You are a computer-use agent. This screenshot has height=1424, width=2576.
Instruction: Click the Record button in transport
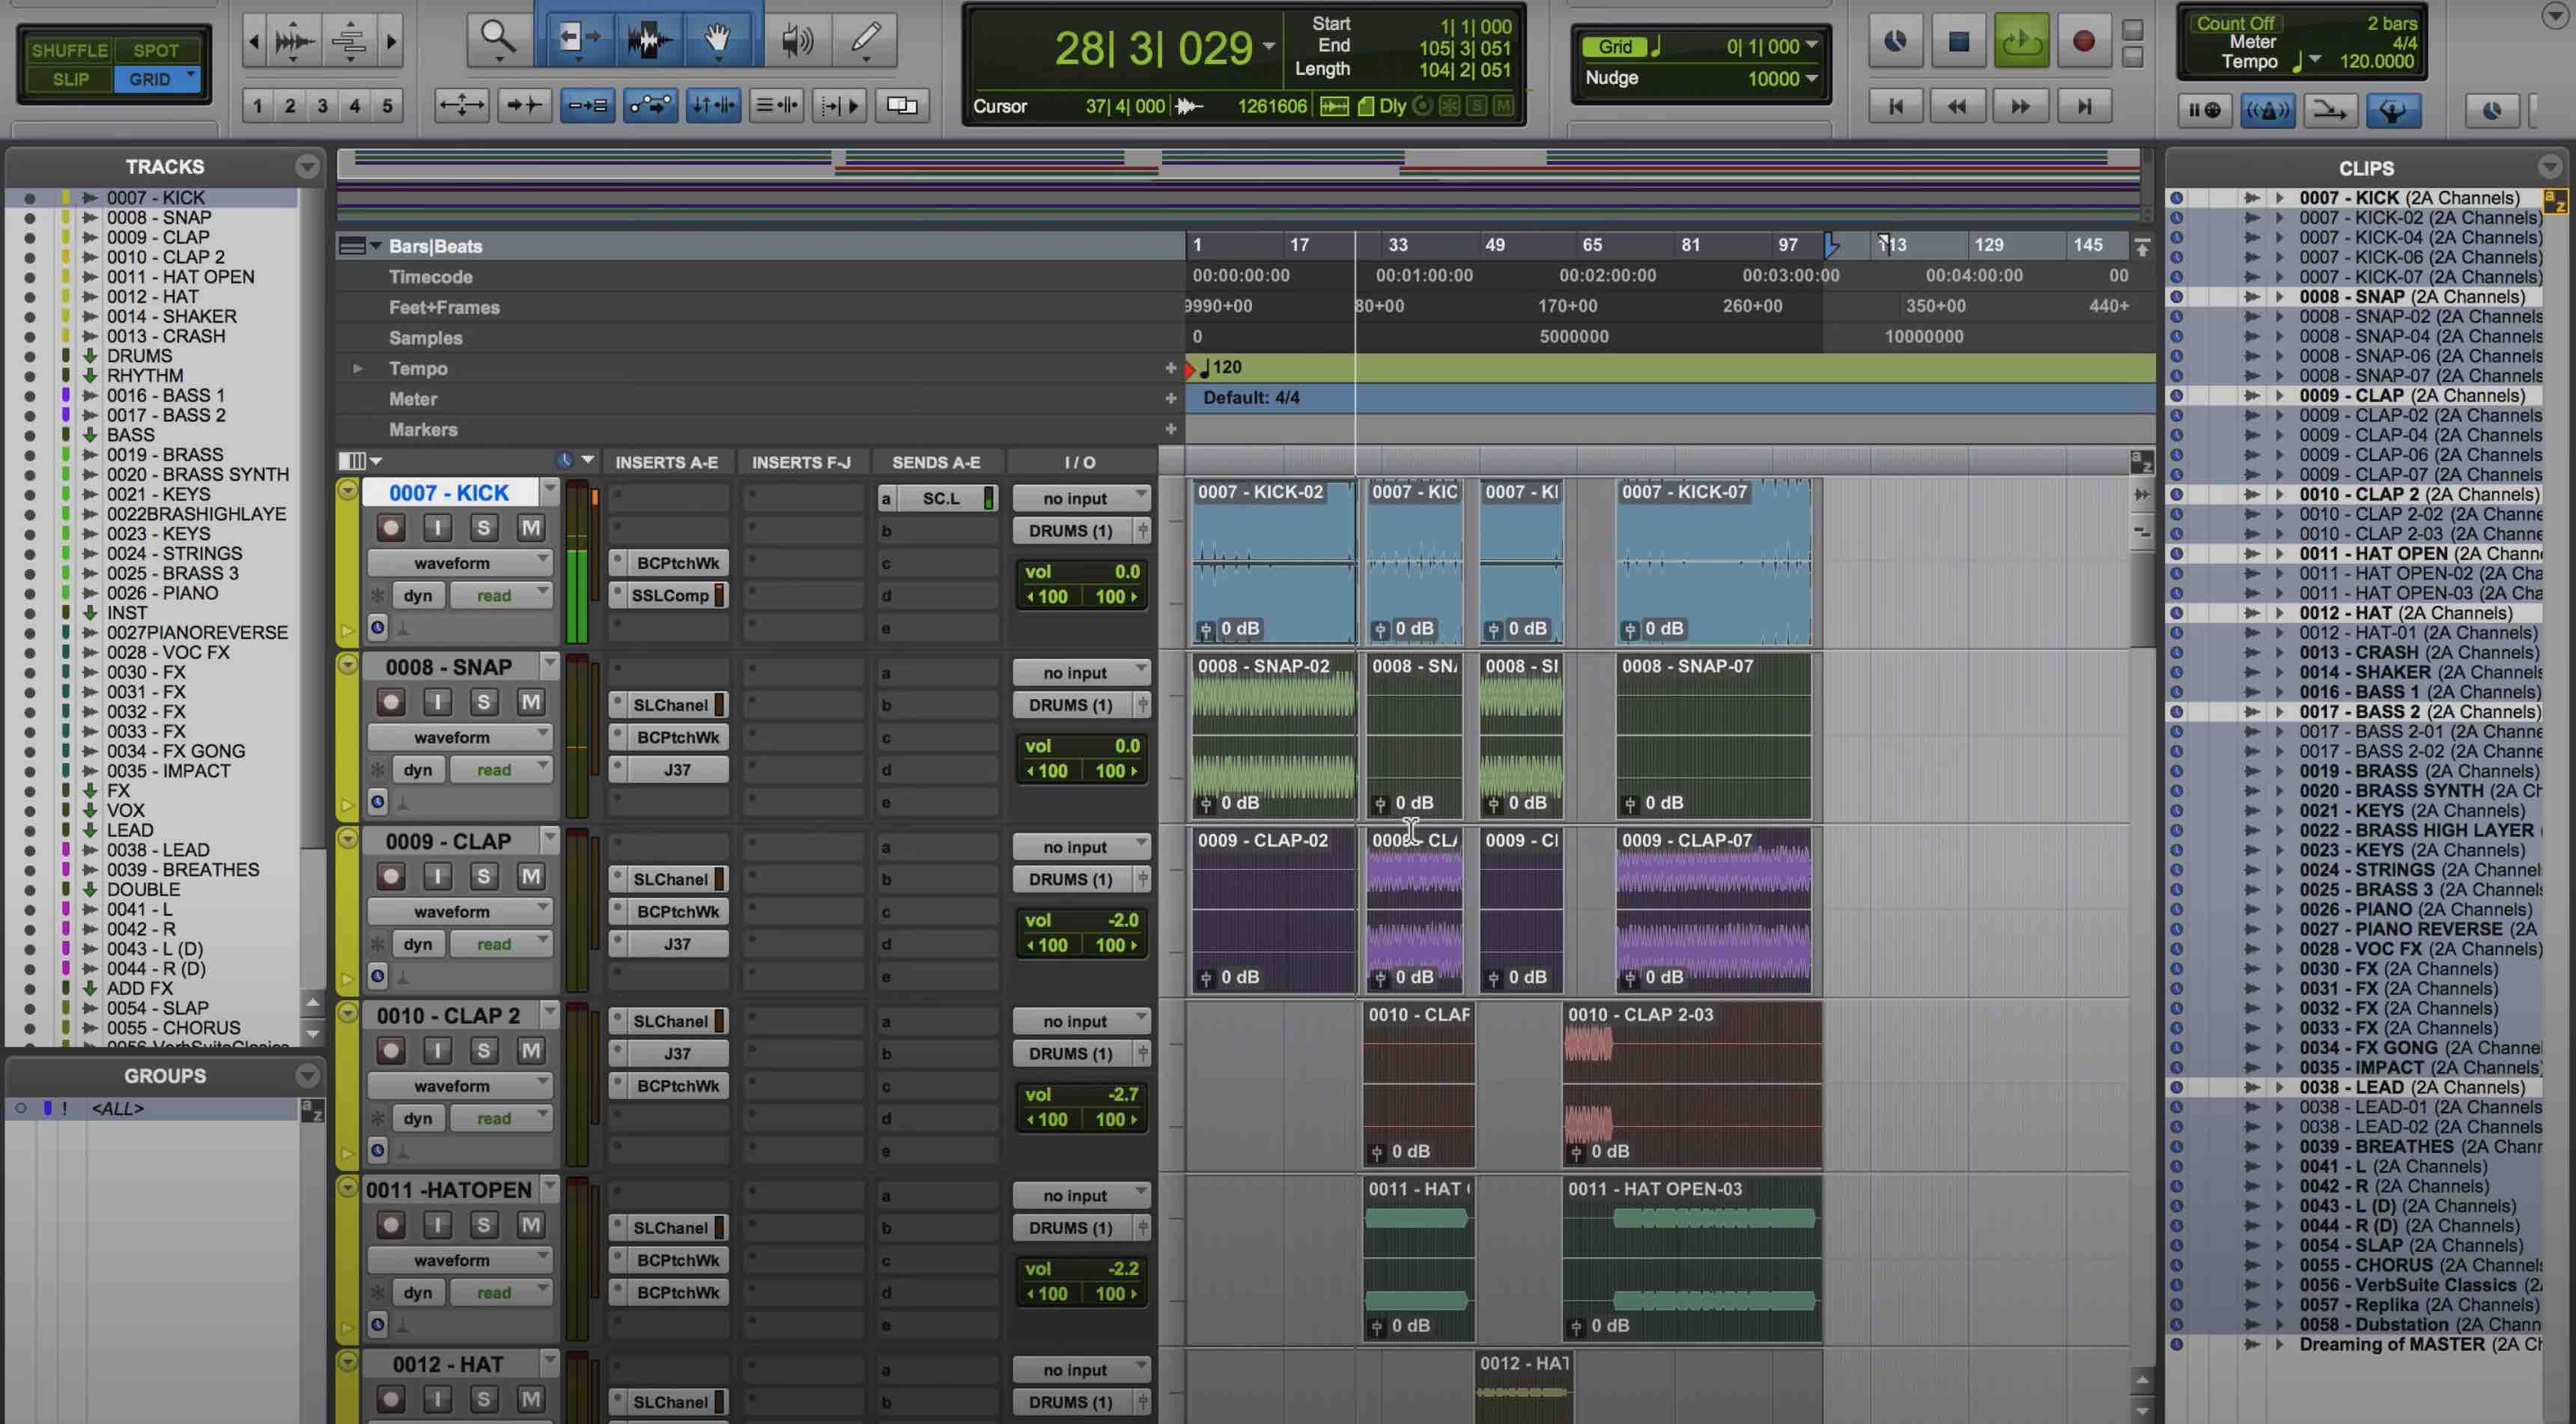coord(2084,41)
